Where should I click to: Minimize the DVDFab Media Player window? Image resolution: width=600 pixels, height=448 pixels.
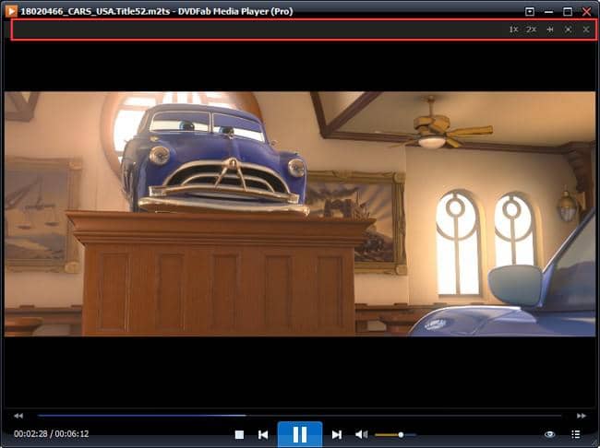[x=548, y=12]
